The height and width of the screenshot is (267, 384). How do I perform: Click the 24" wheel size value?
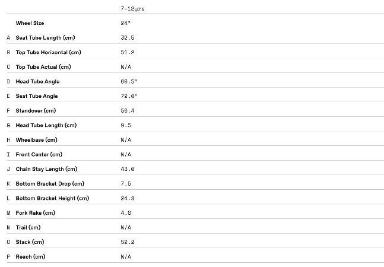point(125,23)
